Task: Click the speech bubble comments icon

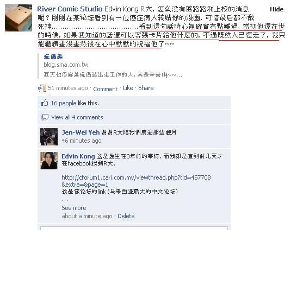Action: pos(45,117)
